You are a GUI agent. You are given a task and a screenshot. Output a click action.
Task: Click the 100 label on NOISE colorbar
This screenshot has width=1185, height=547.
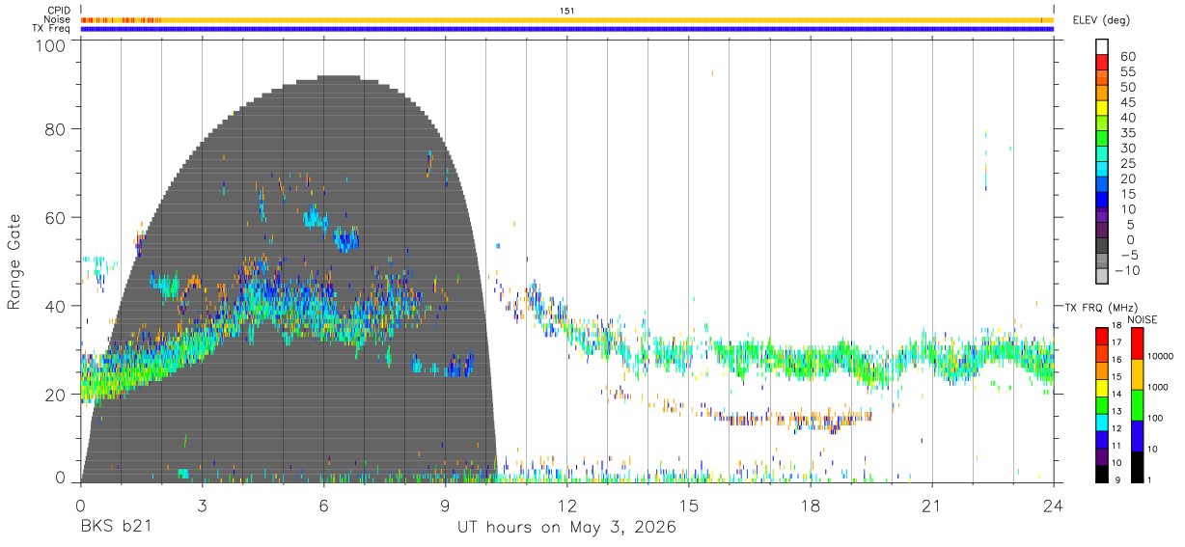(1153, 418)
